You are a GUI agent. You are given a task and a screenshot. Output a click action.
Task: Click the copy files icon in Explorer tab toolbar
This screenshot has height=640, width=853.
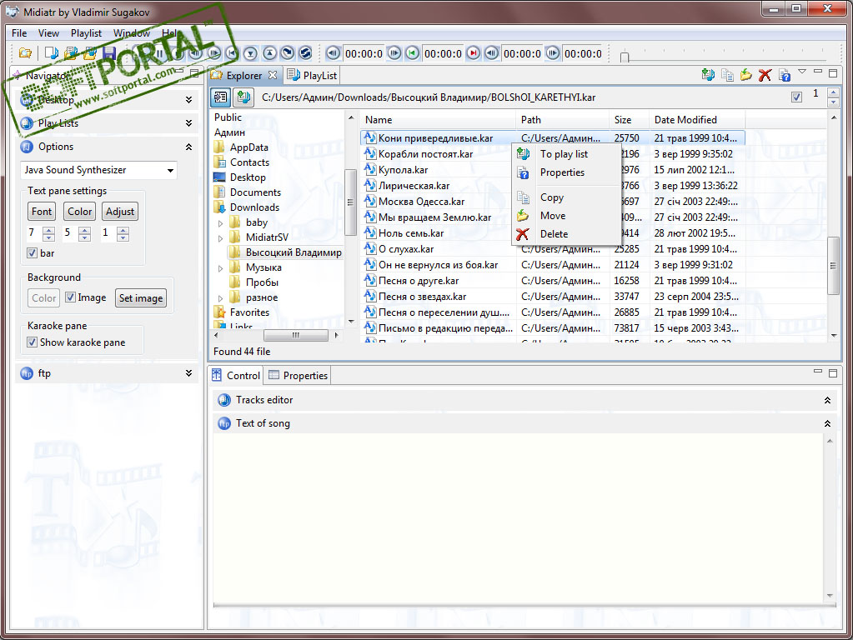pyautogui.click(x=727, y=75)
